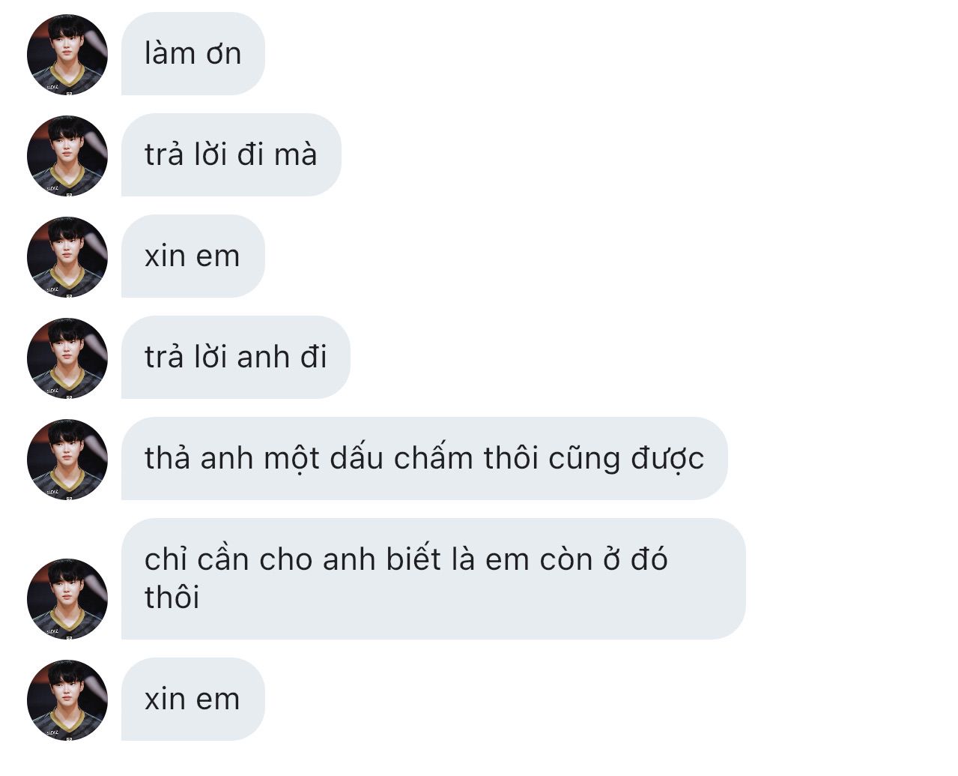Click avatar next to "thả anh một dấu chấm" message
The height and width of the screenshot is (776, 958).
67,460
